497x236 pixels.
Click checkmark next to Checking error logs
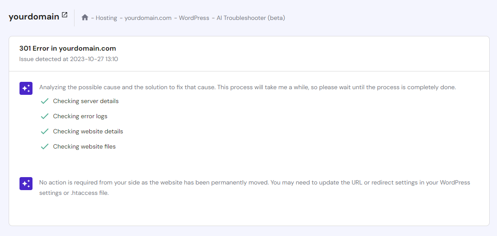coord(44,116)
